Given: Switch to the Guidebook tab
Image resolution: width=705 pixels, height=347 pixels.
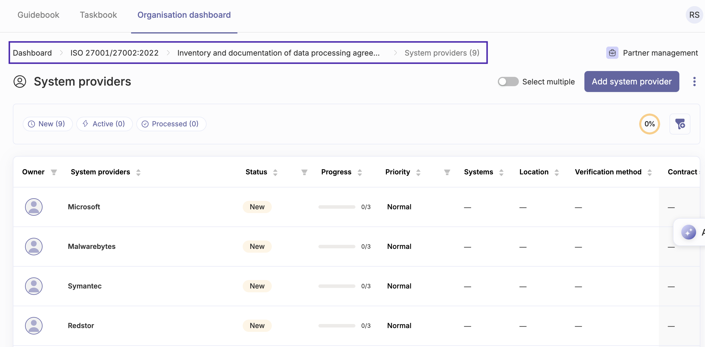Looking at the screenshot, I should pos(38,15).
